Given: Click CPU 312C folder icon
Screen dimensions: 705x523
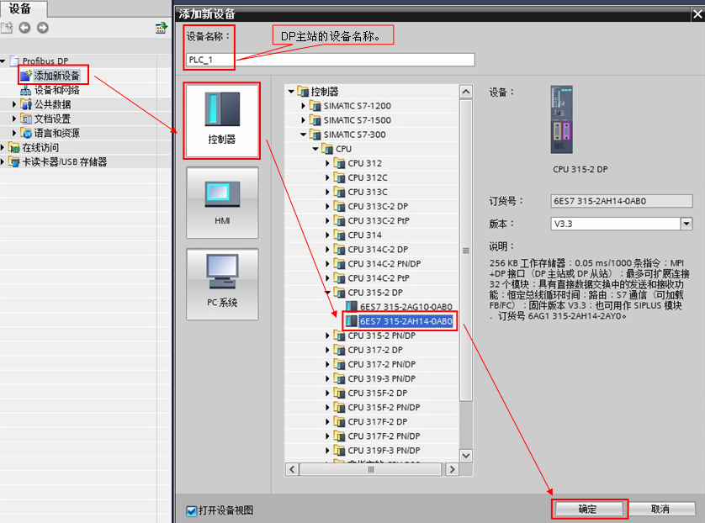Looking at the screenshot, I should [x=340, y=177].
